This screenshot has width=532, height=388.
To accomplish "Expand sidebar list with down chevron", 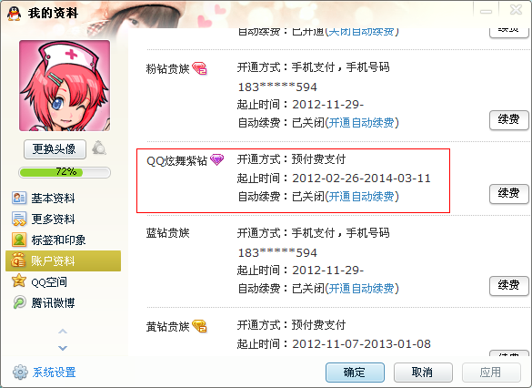I will (x=63, y=348).
